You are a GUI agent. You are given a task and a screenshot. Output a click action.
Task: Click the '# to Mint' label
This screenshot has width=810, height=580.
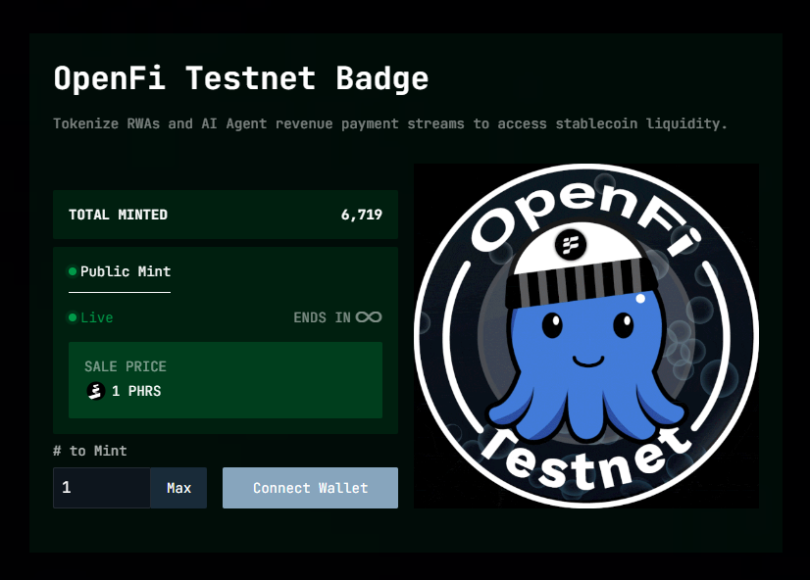coord(90,451)
